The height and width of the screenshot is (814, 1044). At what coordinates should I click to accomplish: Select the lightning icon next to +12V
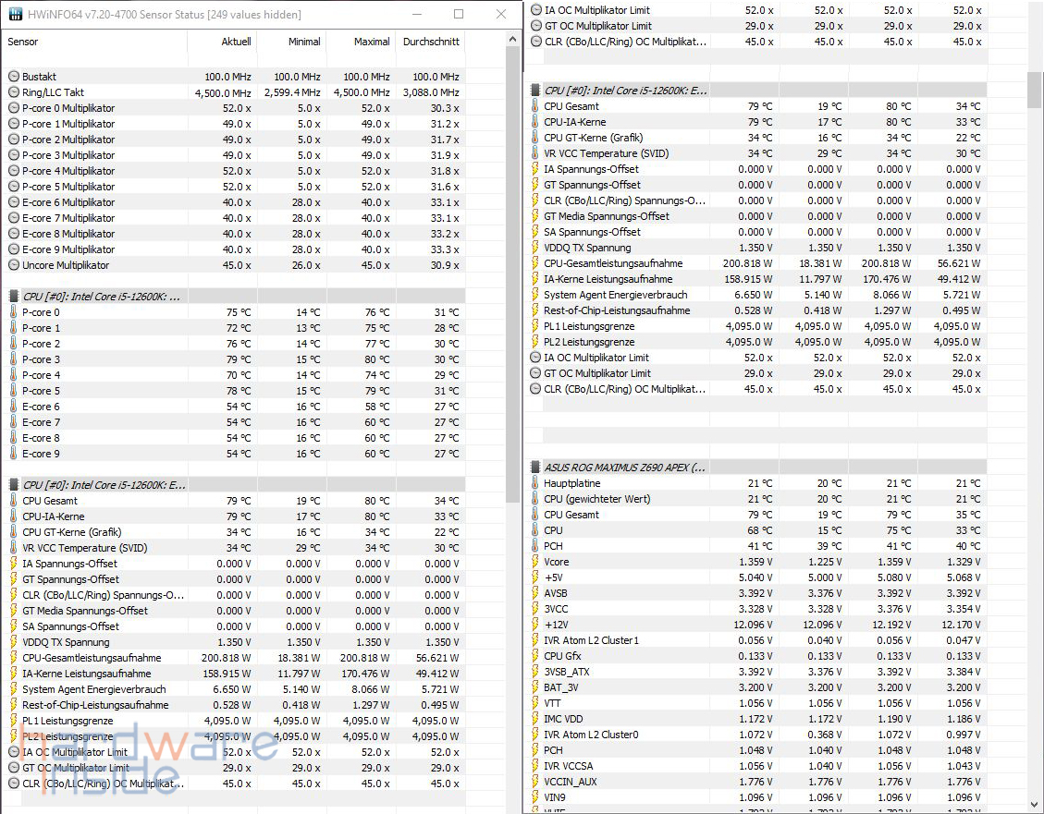pyautogui.click(x=535, y=625)
